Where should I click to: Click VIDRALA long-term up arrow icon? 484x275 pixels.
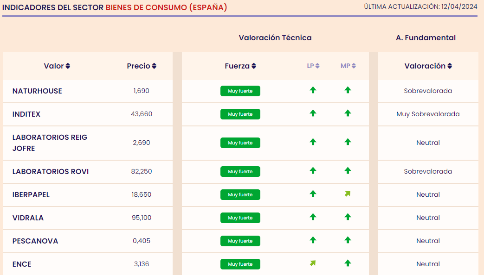tap(313, 217)
